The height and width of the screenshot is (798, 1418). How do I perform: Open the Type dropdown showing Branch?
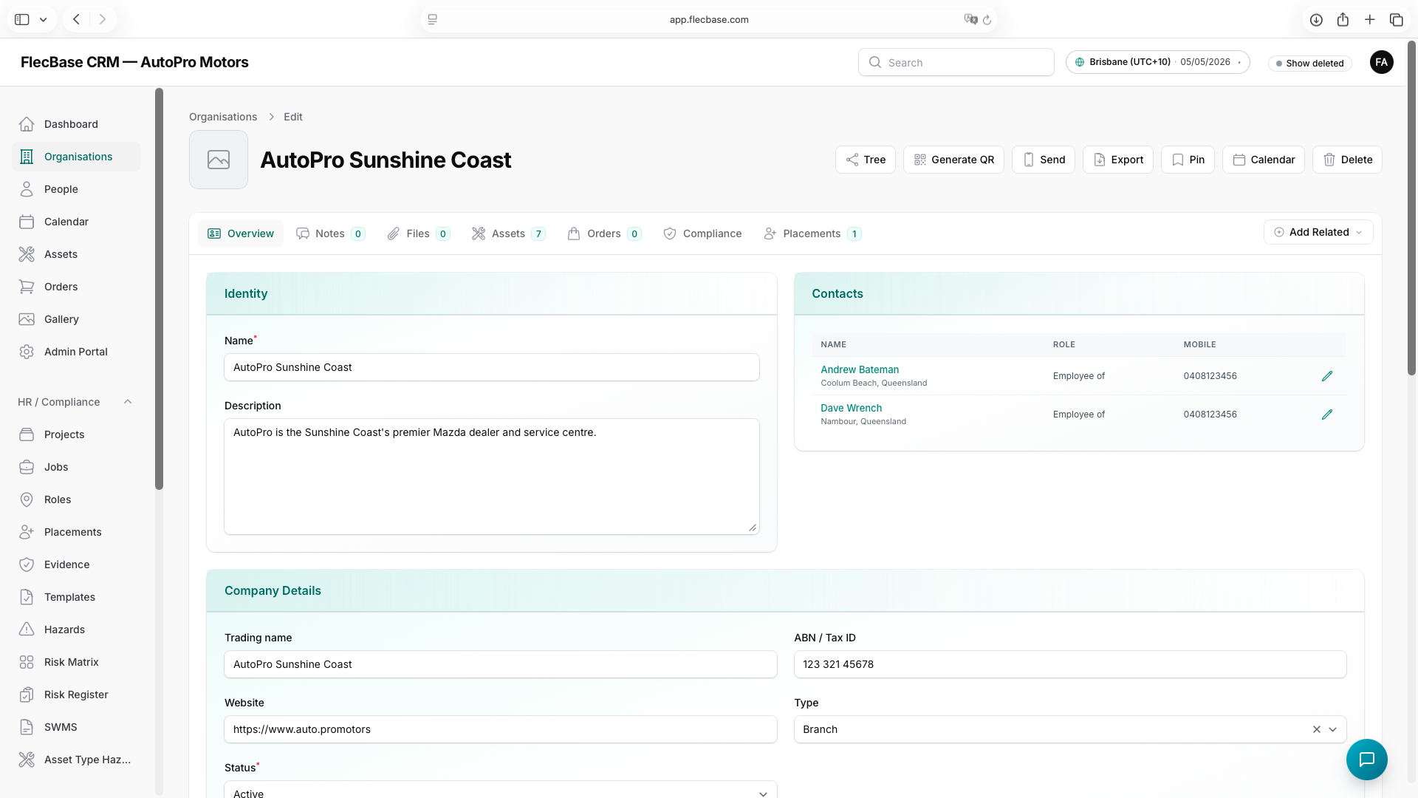[x=1332, y=729]
